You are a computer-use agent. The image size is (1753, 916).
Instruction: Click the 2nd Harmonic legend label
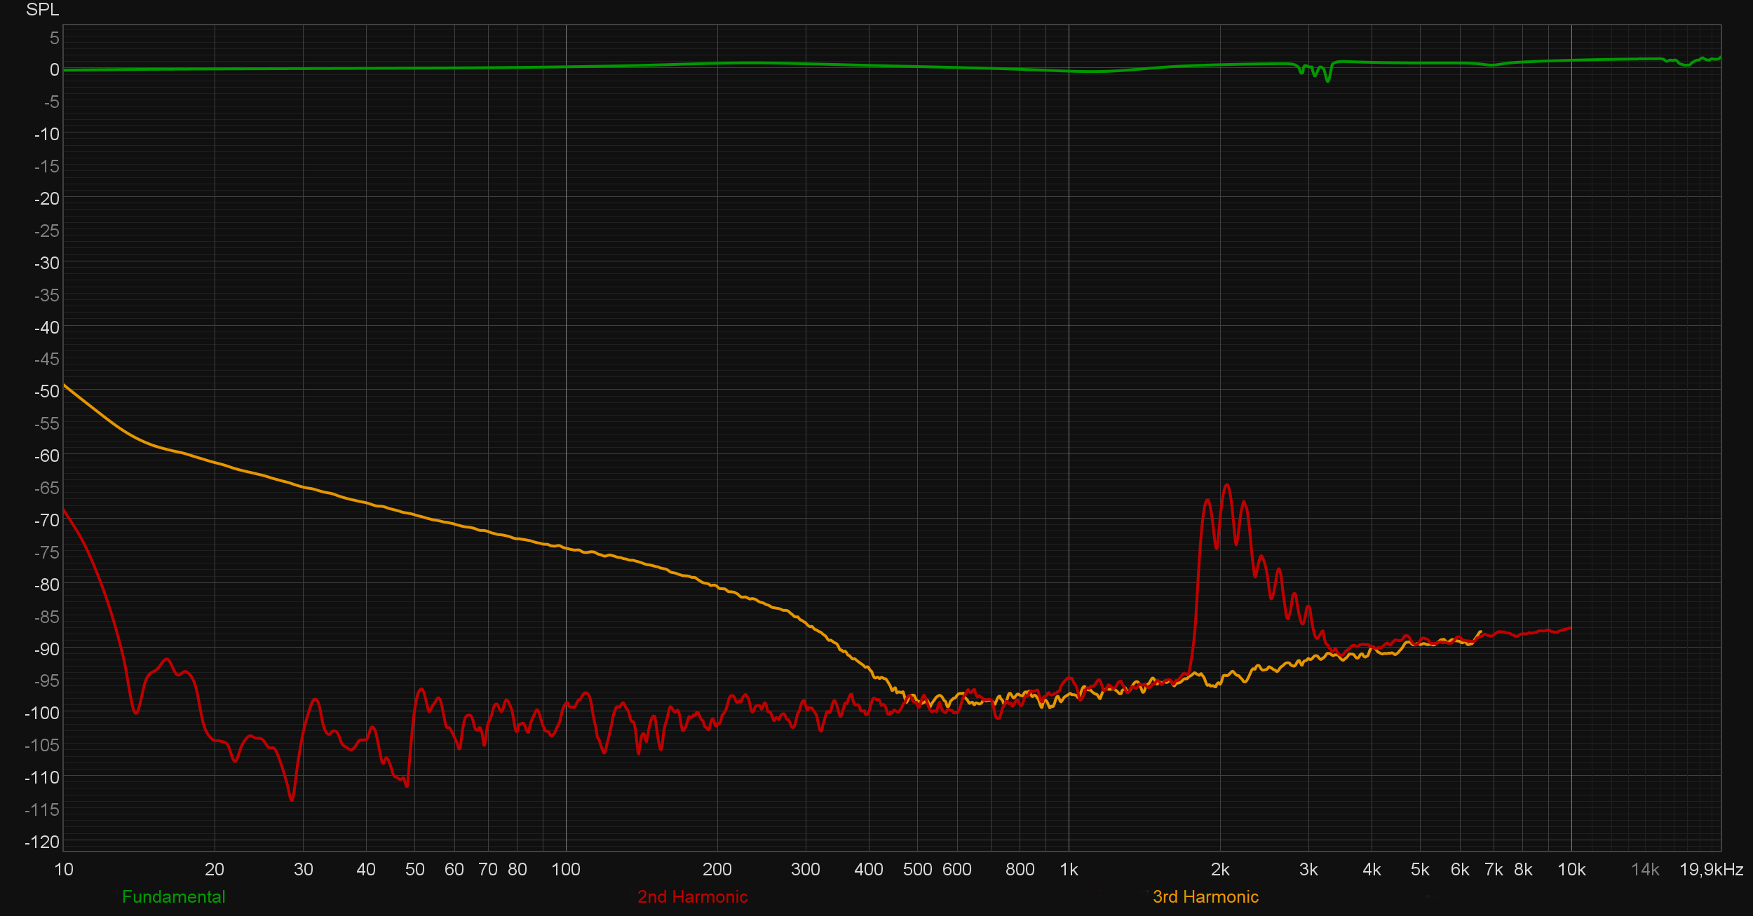pos(692,896)
